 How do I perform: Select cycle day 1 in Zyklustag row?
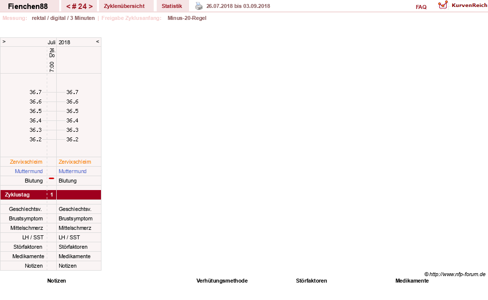(x=52, y=195)
